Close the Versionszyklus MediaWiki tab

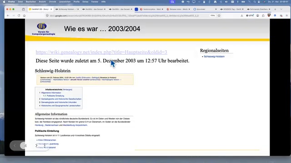coord(162,9)
